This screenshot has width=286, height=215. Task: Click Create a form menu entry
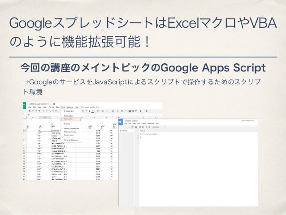[x=69, y=111]
